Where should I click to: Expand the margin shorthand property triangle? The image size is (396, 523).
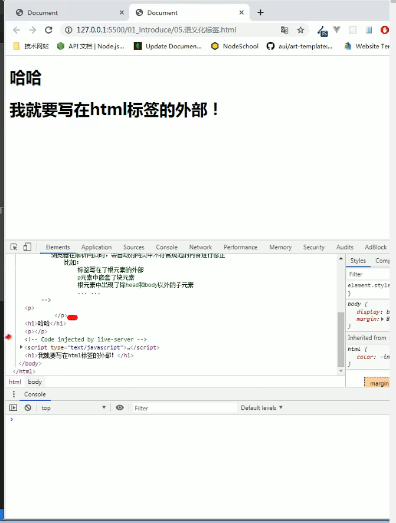click(382, 319)
